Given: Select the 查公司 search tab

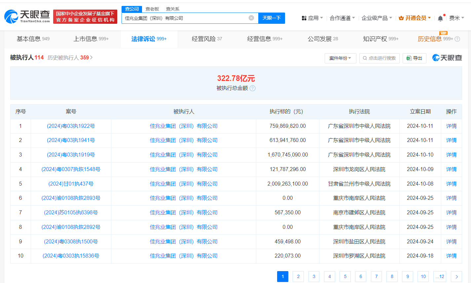Looking at the screenshot, I should pyautogui.click(x=132, y=9).
